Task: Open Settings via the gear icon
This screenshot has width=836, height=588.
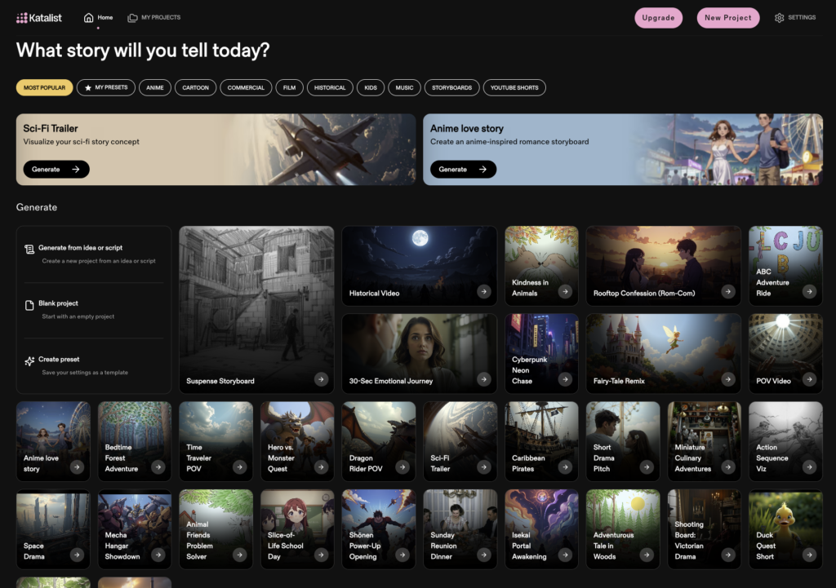Action: [779, 18]
